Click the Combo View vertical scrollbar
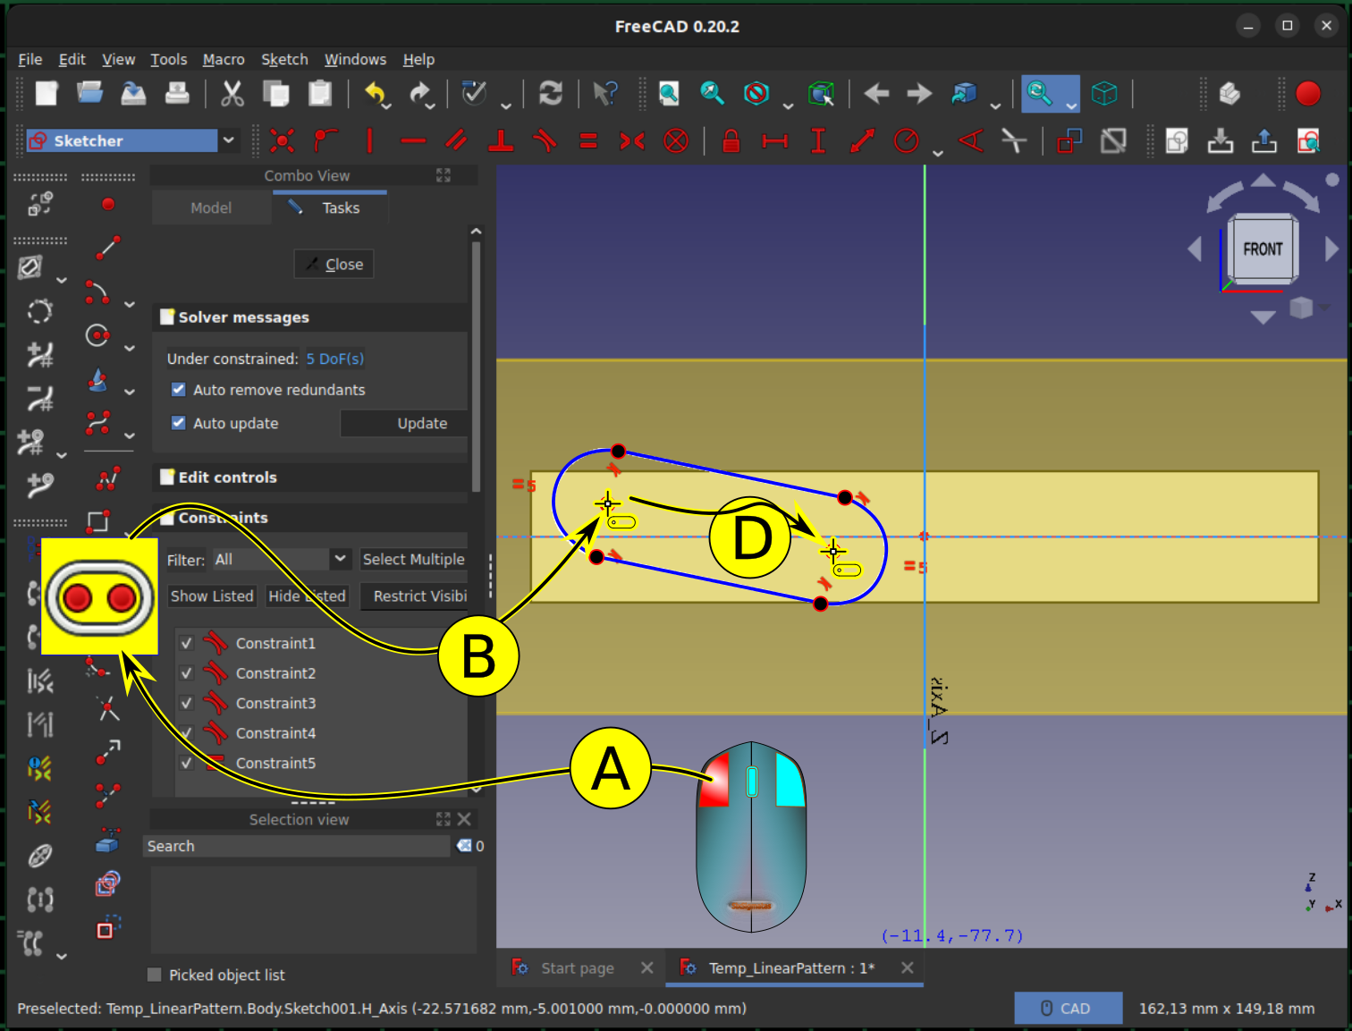 pyautogui.click(x=476, y=367)
